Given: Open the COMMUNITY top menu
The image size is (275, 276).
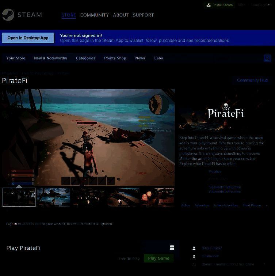Looking at the screenshot, I should [x=95, y=15].
